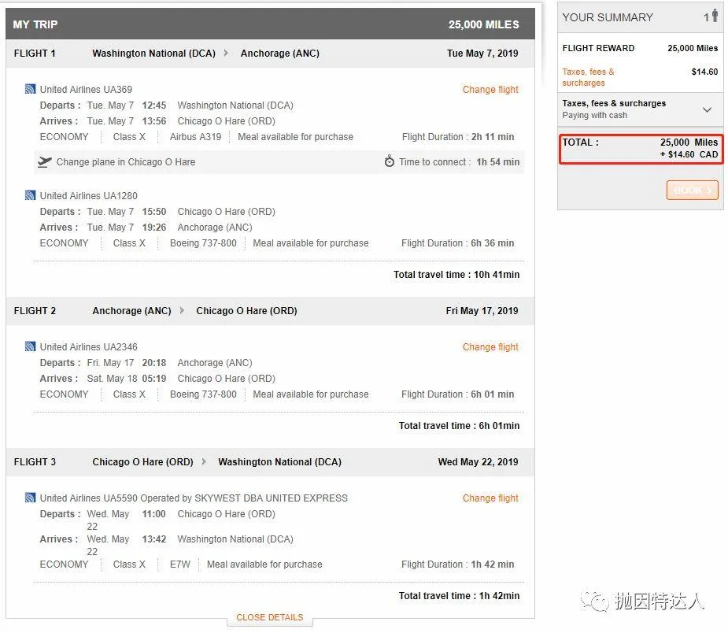Click Flight Duration 6h 36 min
The image size is (728, 633).
(x=458, y=243)
